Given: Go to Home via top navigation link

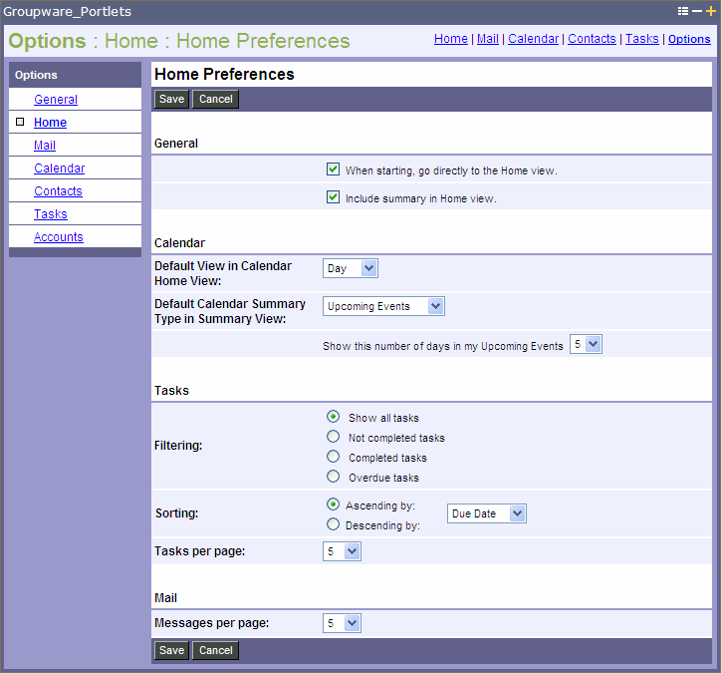Looking at the screenshot, I should coord(451,39).
